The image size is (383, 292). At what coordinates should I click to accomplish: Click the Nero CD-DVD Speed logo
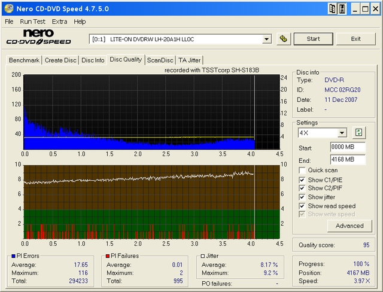[38, 37]
